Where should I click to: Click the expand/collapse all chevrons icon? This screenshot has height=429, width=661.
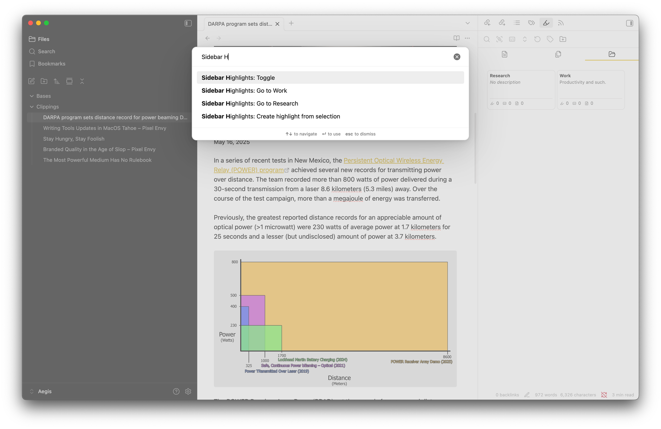coord(525,39)
